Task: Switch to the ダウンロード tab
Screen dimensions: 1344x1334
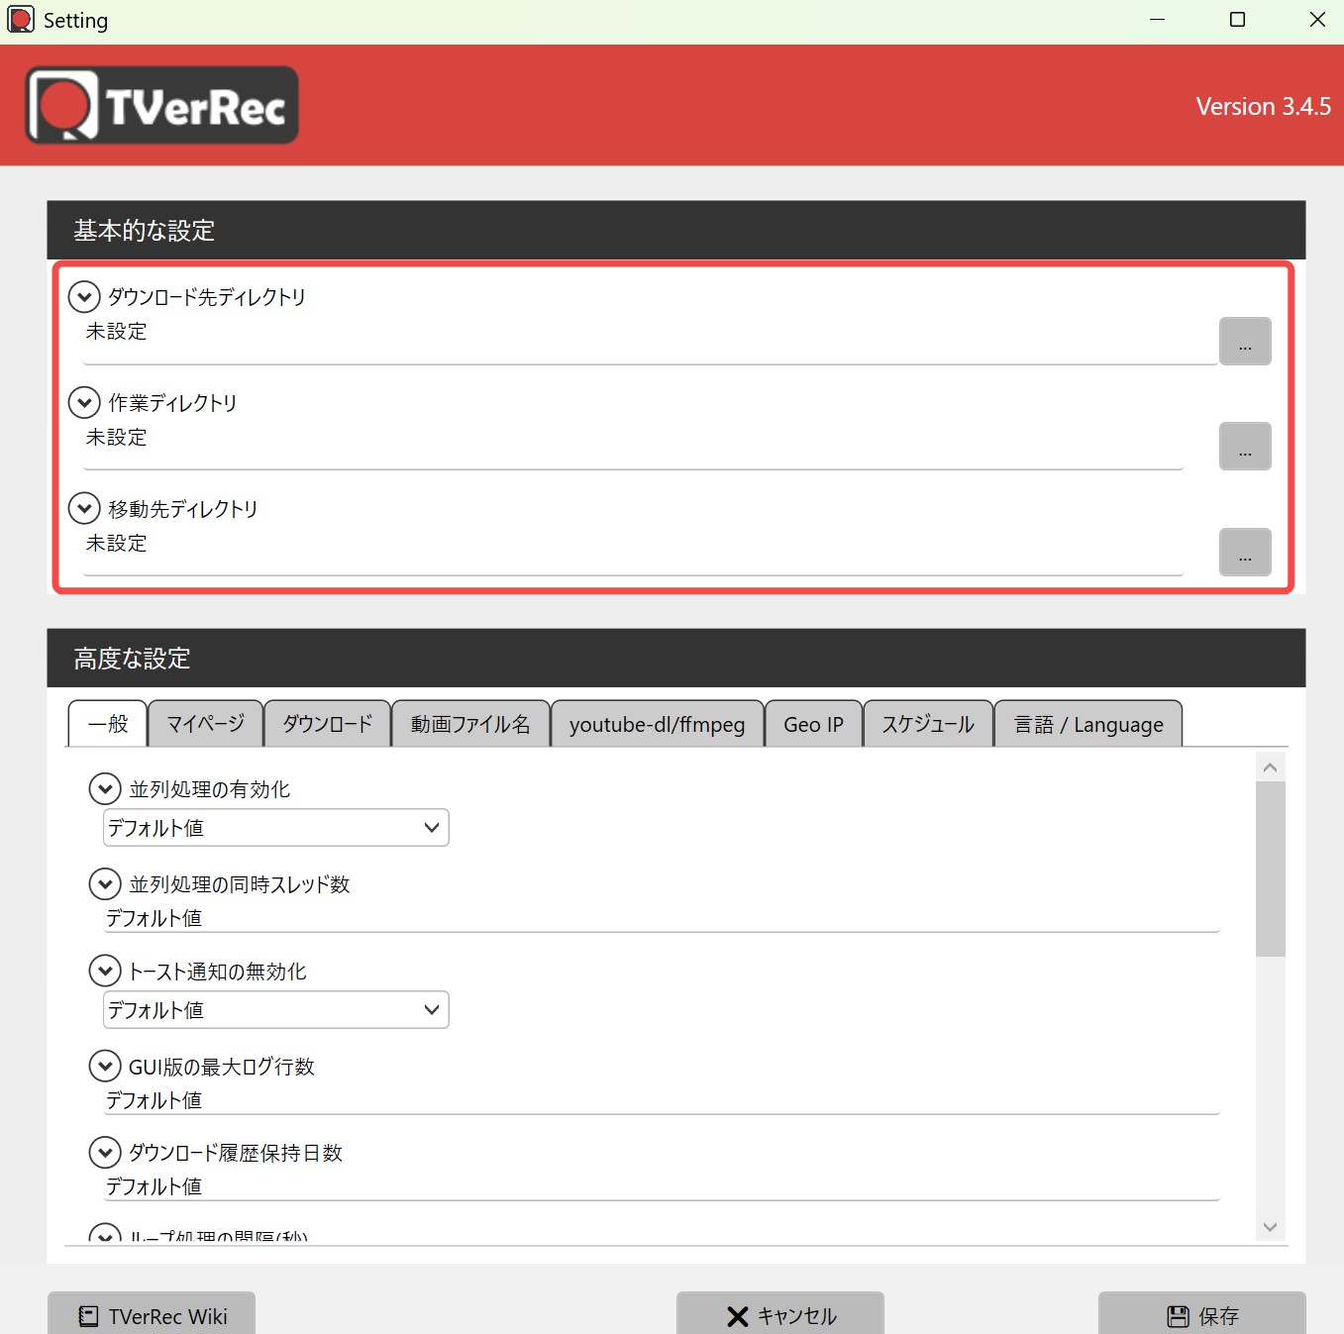Action: click(328, 724)
